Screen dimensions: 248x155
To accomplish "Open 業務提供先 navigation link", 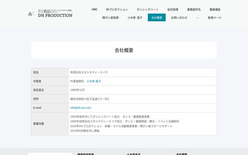I will click(194, 9).
